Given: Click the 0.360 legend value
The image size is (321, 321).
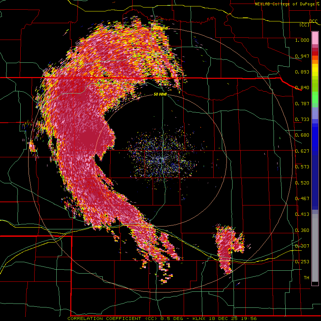Looking at the screenshot, I should (302, 230).
